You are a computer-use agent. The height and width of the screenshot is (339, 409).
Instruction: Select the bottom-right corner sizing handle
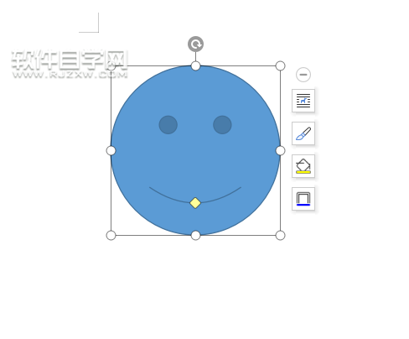280,236
